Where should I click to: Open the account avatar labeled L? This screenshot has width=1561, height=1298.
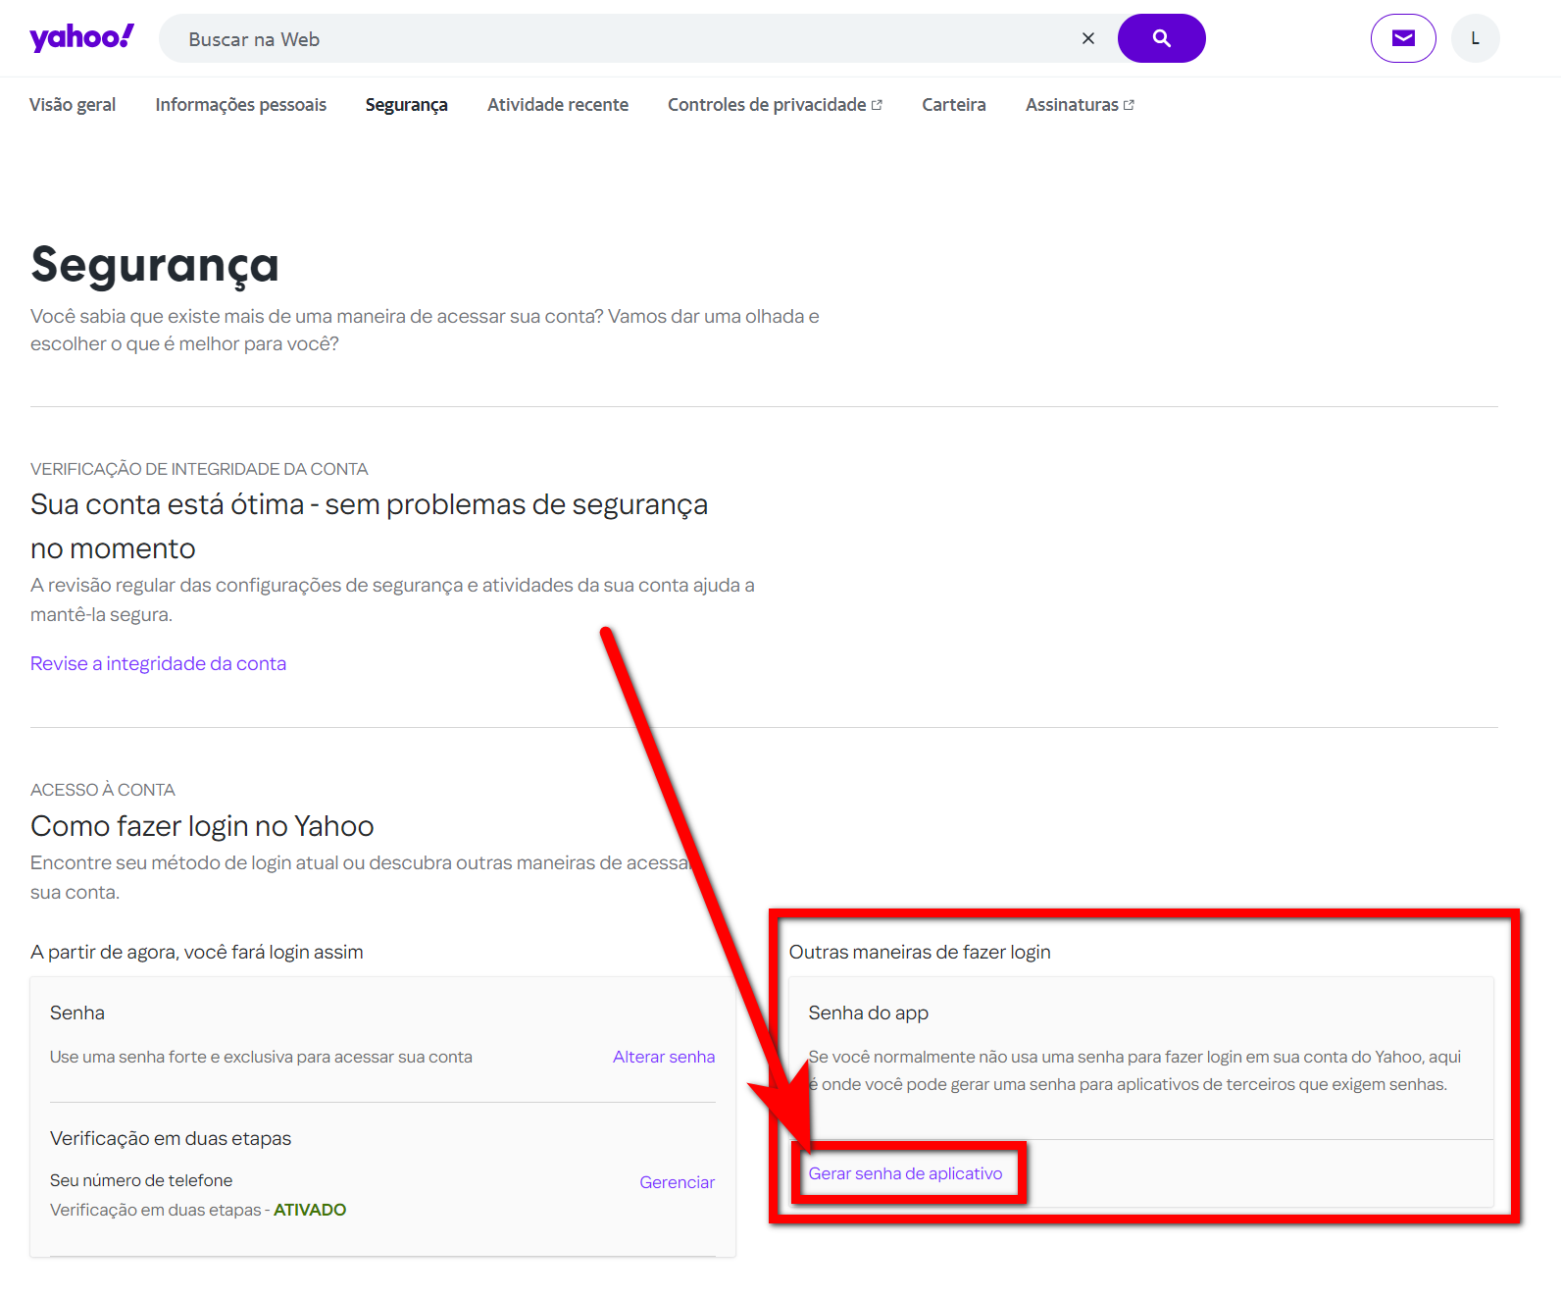click(1475, 38)
